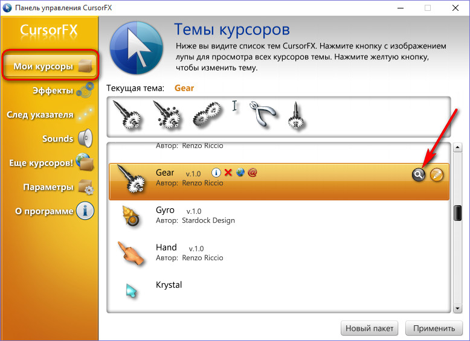The width and height of the screenshot is (470, 341).
Task: Click the Gear name in the highlighted row
Action: pos(165,173)
